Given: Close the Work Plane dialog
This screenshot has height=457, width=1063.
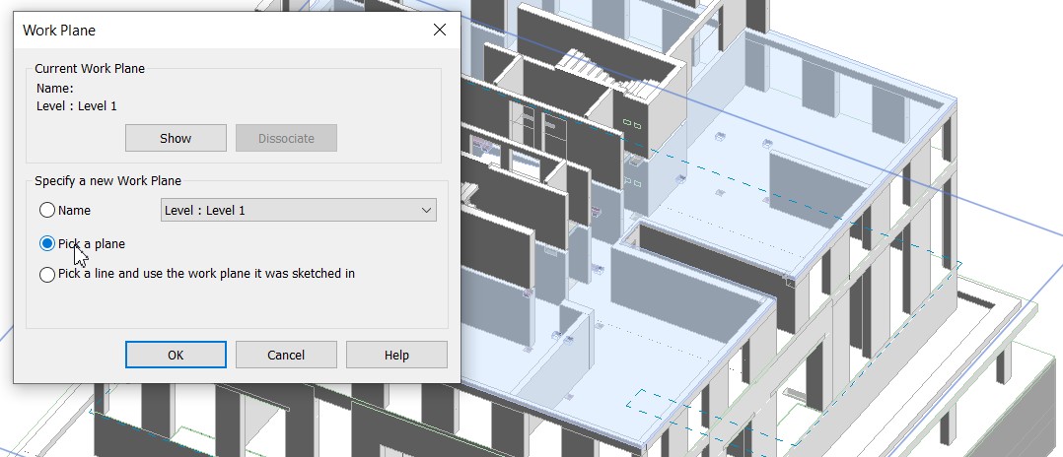Looking at the screenshot, I should tap(440, 30).
